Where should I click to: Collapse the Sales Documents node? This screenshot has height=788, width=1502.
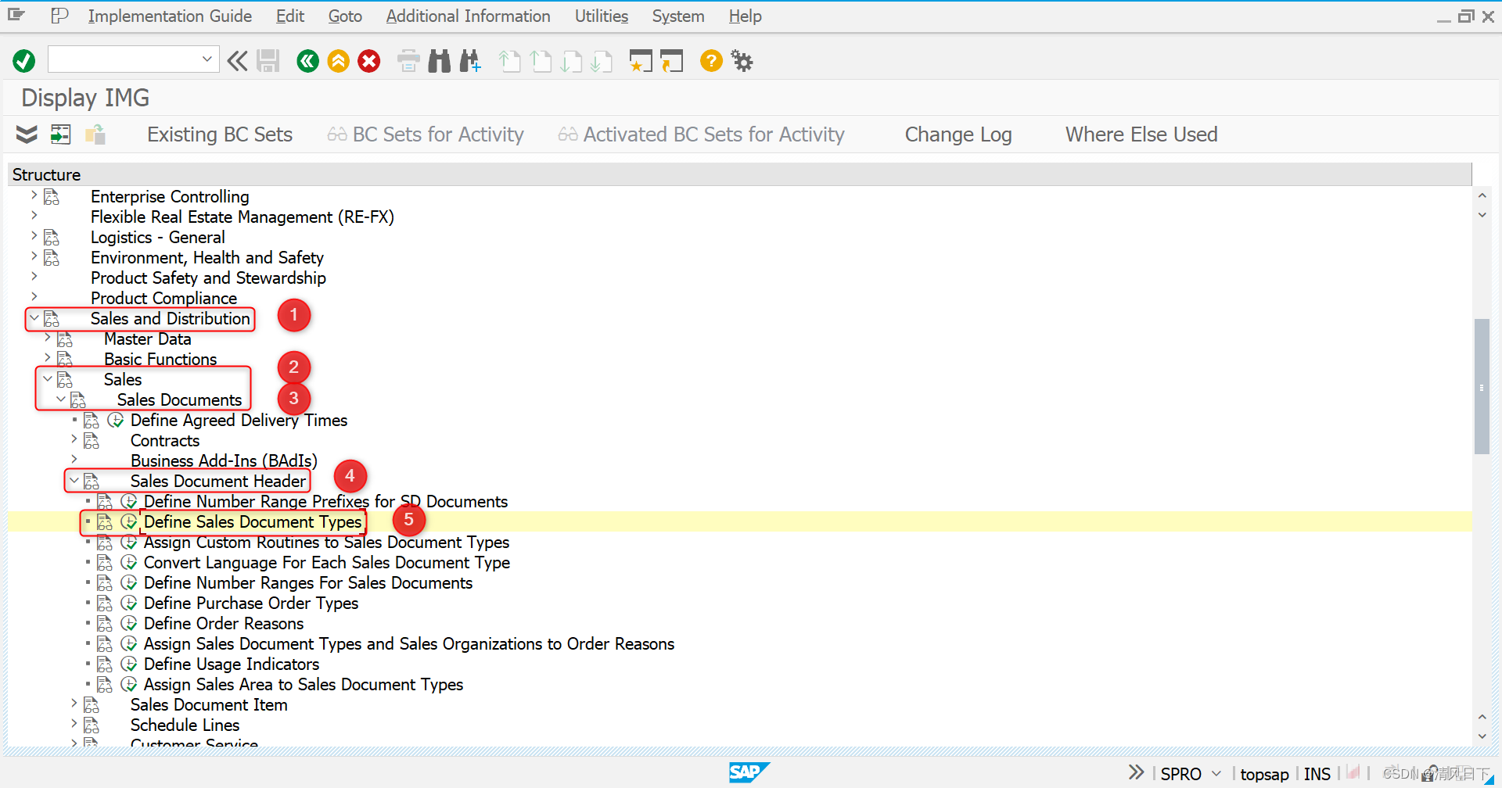pos(61,399)
